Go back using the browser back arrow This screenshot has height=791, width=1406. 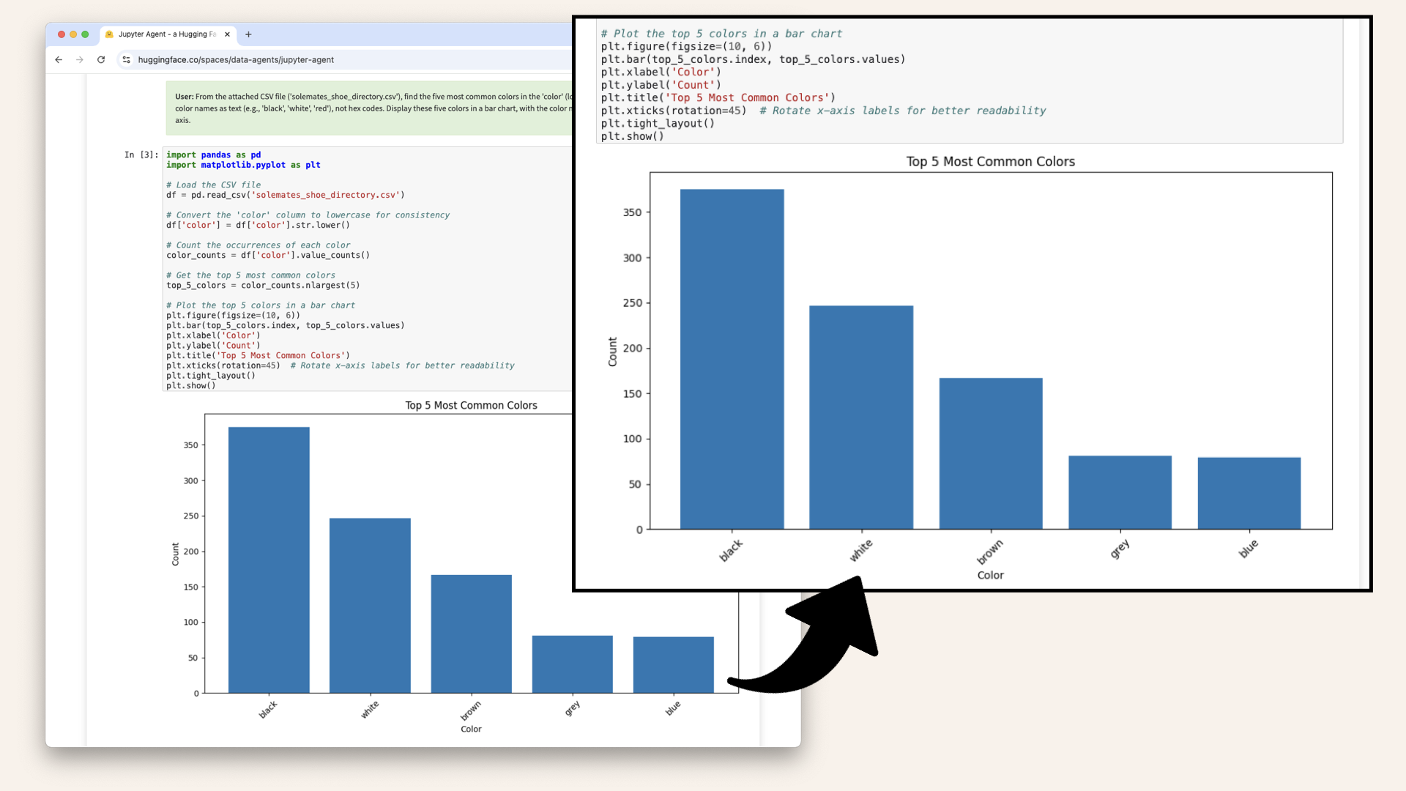click(x=59, y=59)
